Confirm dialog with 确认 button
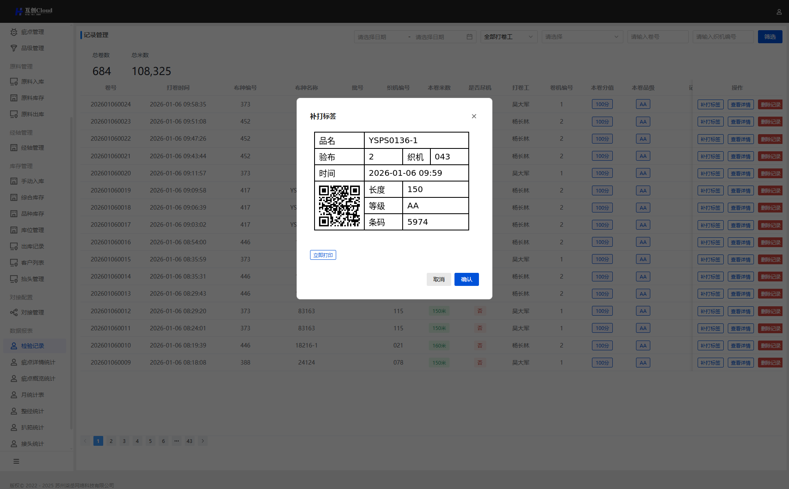789x489 pixels. [466, 279]
